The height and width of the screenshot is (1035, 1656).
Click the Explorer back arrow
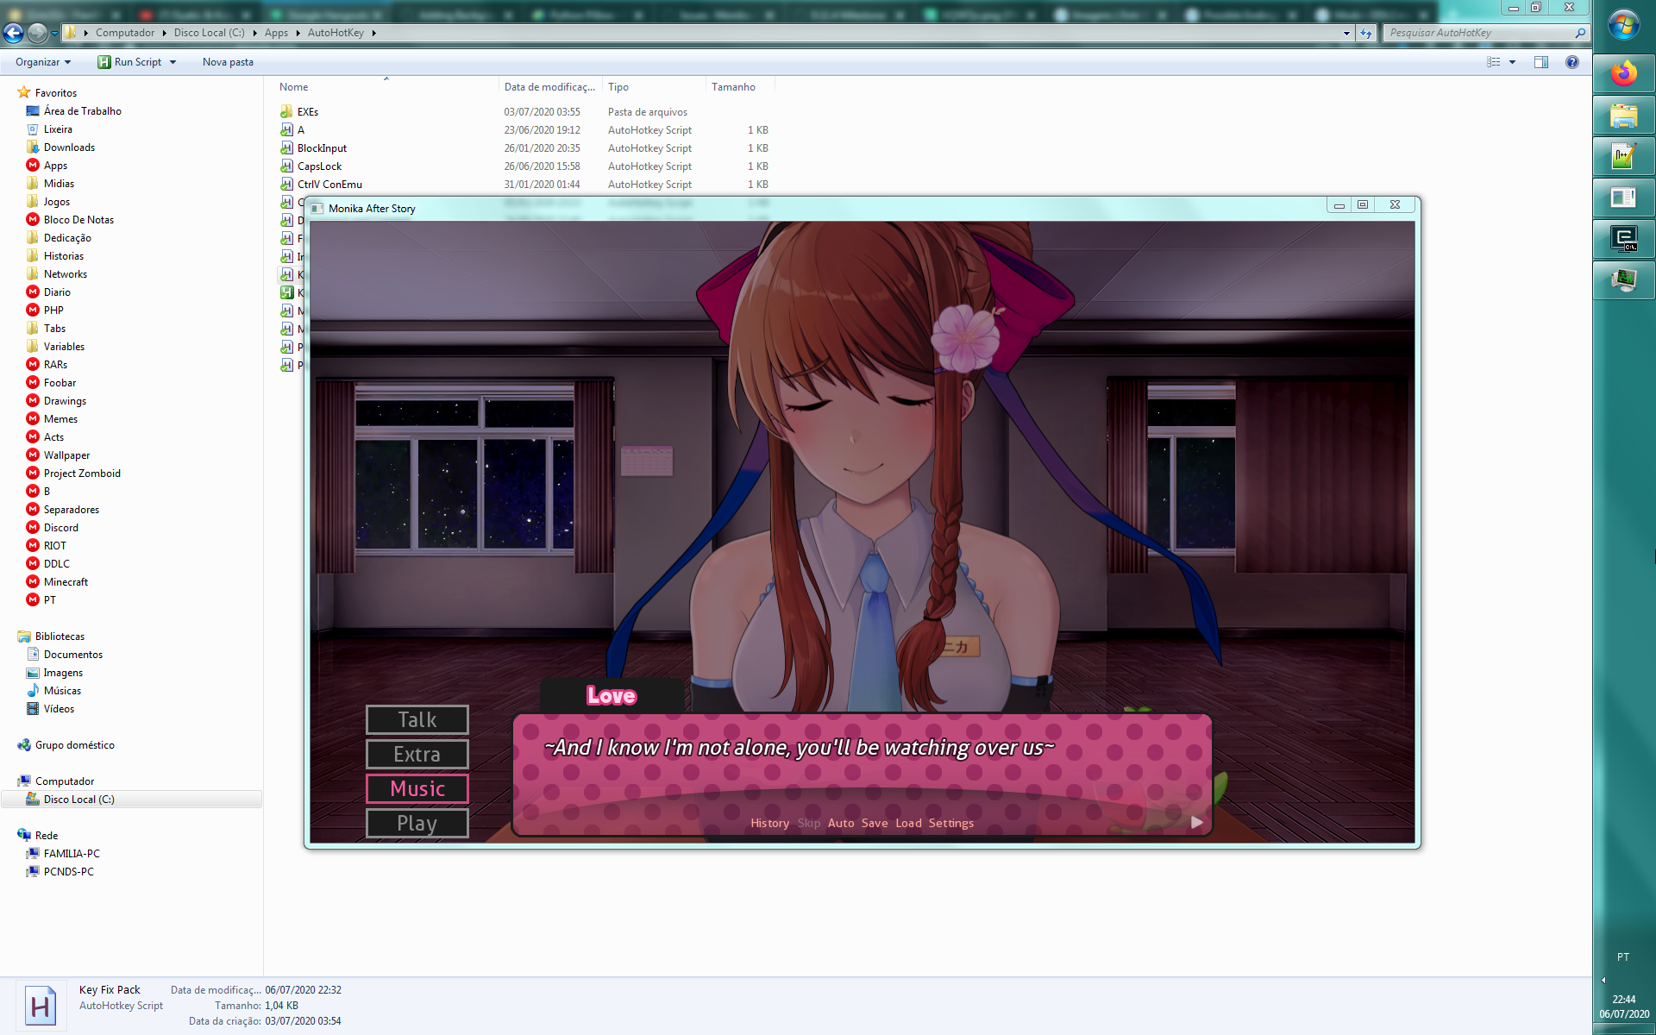pos(14,33)
